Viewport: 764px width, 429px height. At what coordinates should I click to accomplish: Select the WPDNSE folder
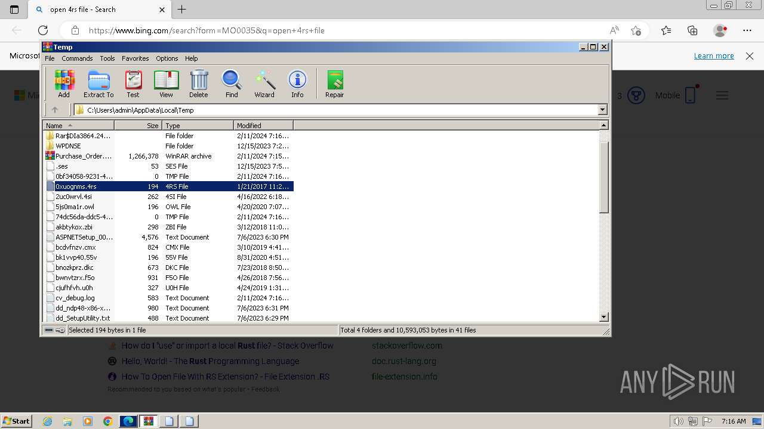tap(167, 146)
